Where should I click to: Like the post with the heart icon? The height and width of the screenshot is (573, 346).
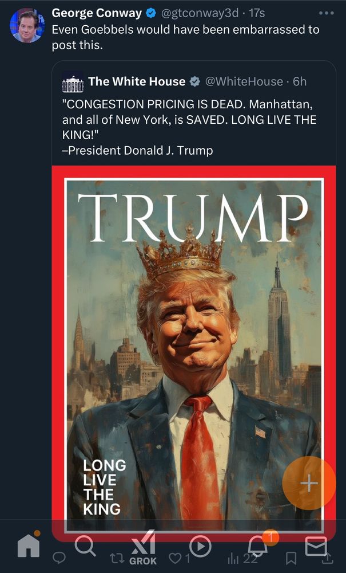176,558
